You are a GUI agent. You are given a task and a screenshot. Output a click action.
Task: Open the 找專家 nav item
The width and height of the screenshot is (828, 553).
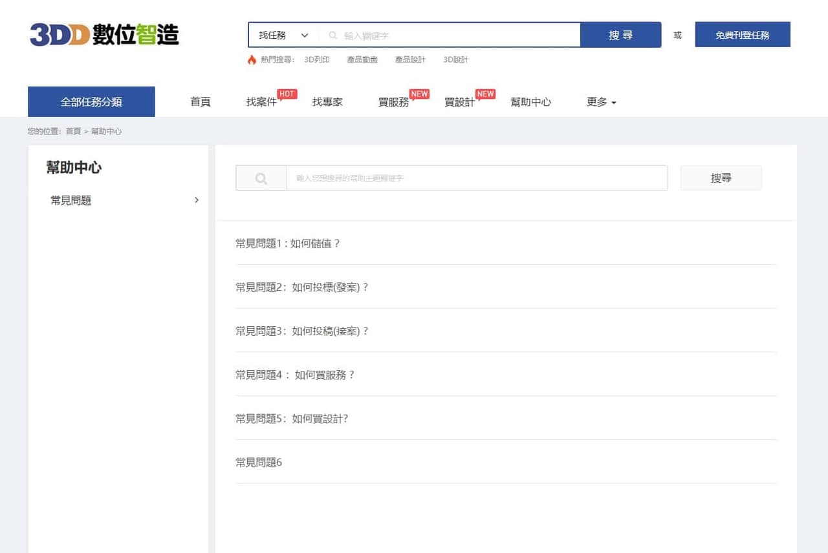point(327,102)
